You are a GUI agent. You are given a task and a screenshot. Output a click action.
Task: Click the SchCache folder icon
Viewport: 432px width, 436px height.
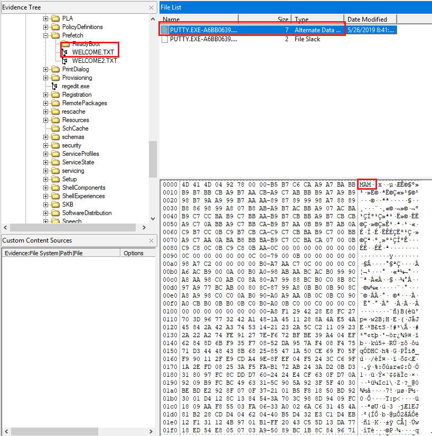coord(55,128)
